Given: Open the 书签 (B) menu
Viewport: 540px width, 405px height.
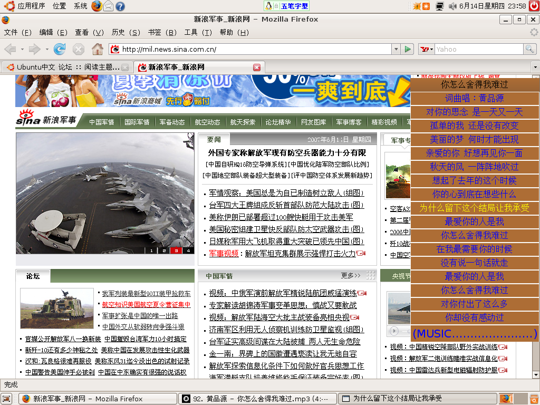Looking at the screenshot, I should tap(162, 32).
